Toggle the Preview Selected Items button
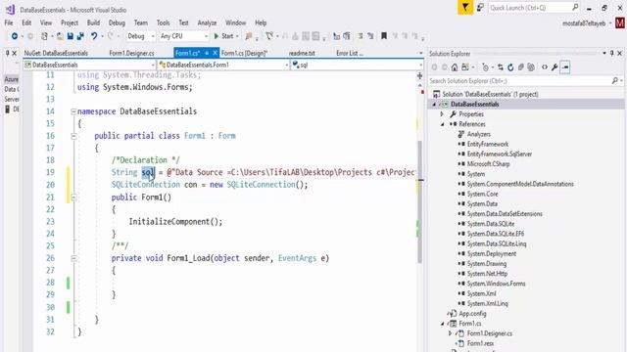 [x=565, y=67]
